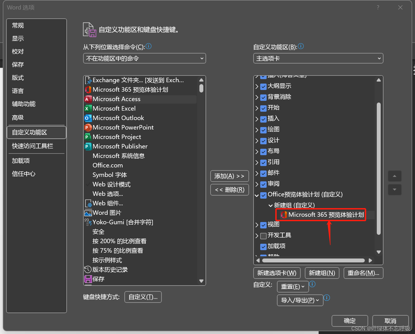Open the 主选项卡 dropdown
Viewport: 415px width, 334px height.
pos(318,58)
